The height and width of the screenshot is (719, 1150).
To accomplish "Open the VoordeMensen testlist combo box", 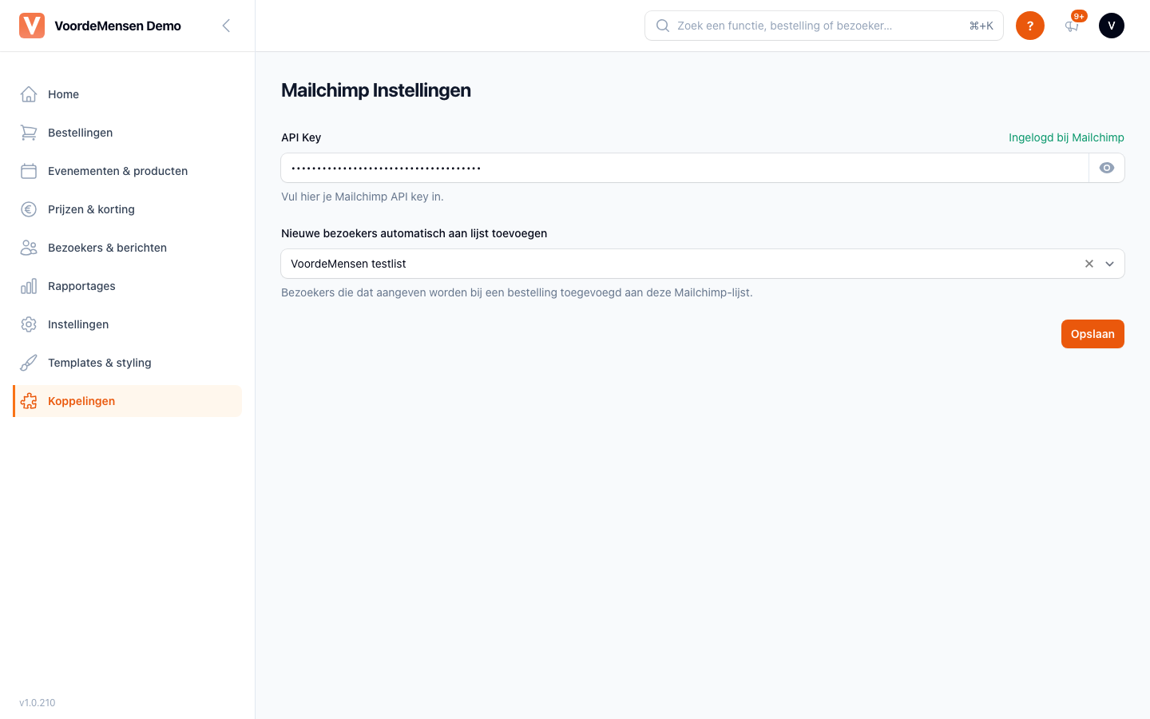I will (x=703, y=264).
